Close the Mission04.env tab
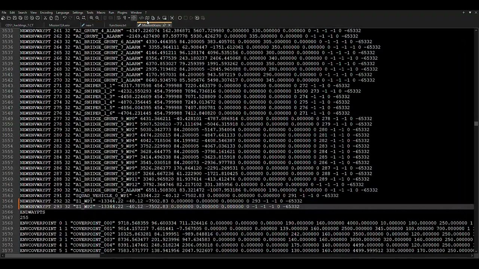Screen dimensions: 479x269 [x=169, y=25]
